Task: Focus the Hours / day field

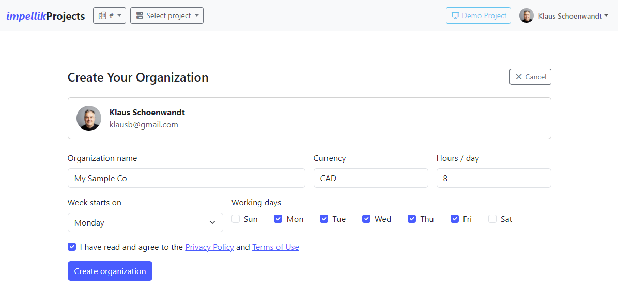Action: point(494,178)
